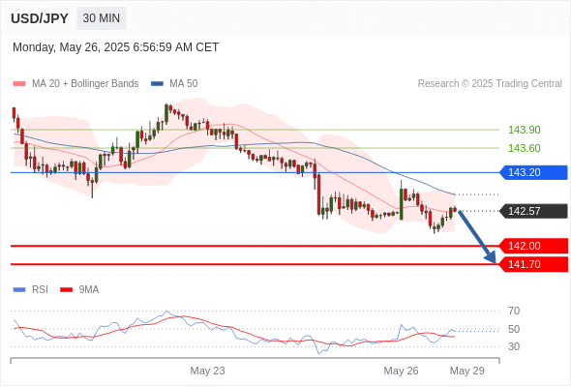Click the MA 20 + Bollinger Bands legend swatch
Screen dimensions: 571x387
(x=19, y=84)
